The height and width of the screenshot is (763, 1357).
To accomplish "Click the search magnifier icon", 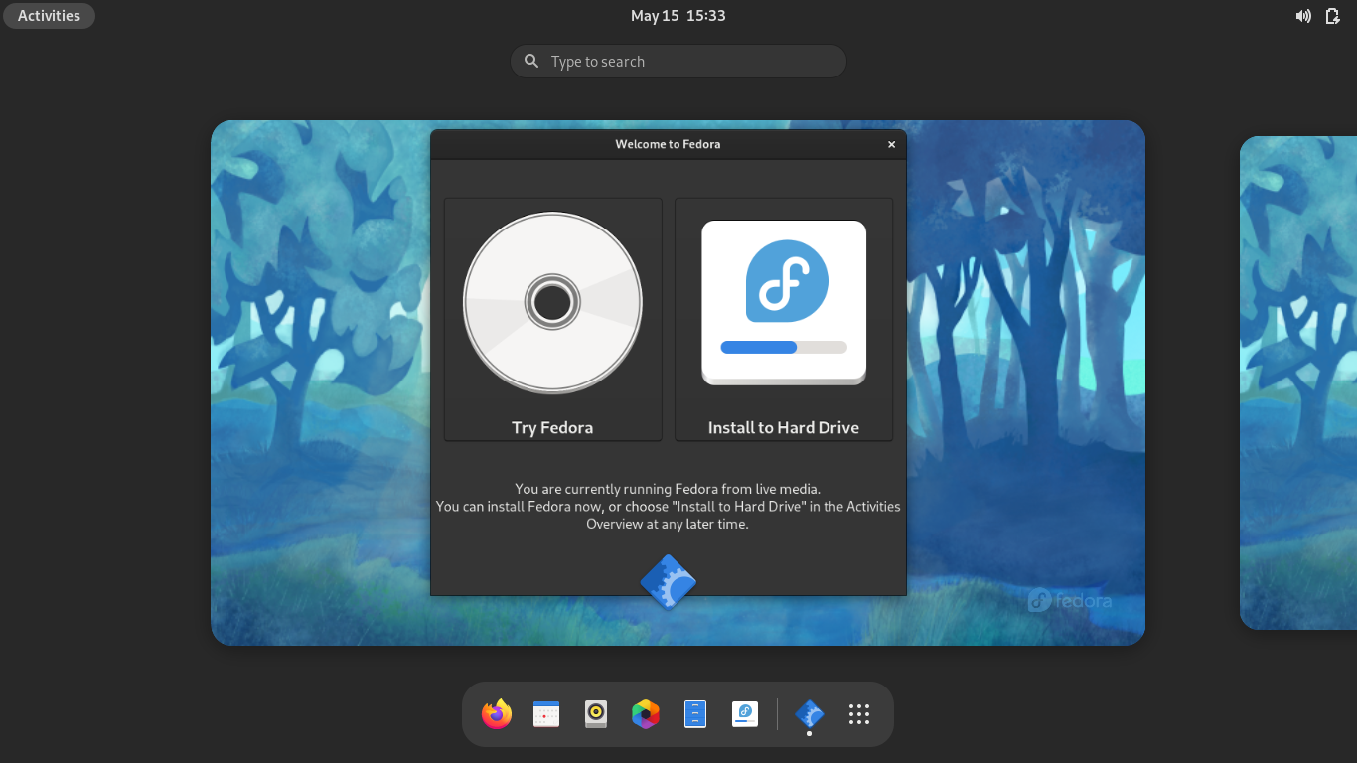I will pos(532,62).
